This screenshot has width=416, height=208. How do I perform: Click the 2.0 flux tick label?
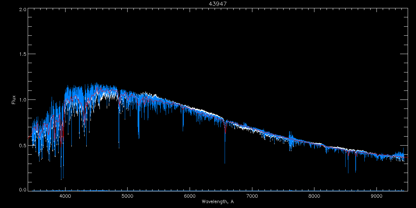pyautogui.click(x=23, y=10)
